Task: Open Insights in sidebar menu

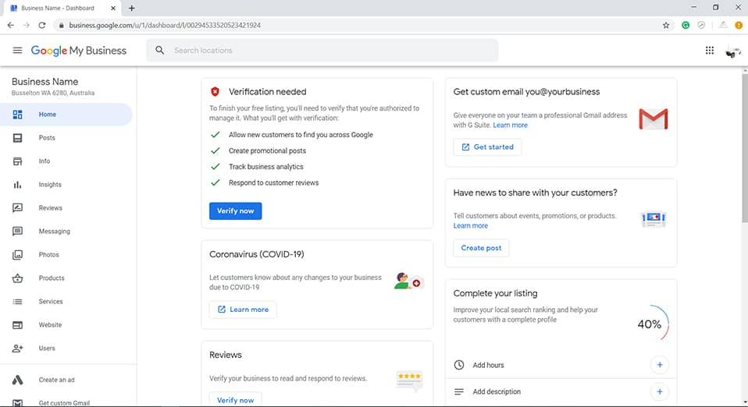Action: pyautogui.click(x=66, y=185)
